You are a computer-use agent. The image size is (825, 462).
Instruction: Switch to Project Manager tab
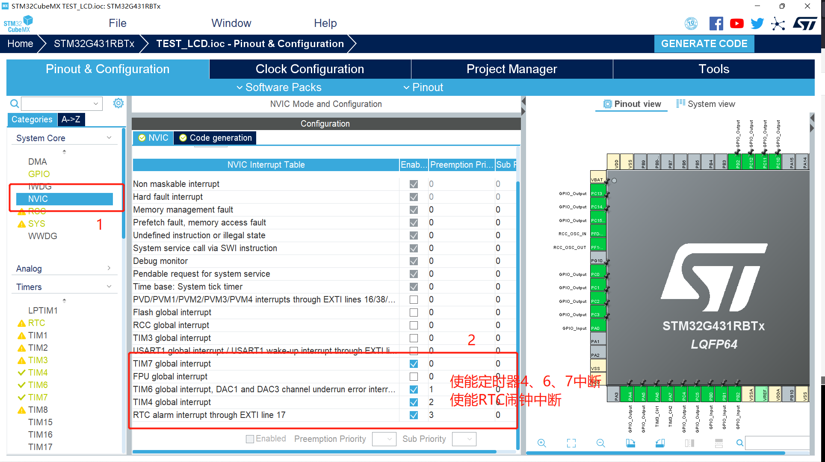coord(512,69)
